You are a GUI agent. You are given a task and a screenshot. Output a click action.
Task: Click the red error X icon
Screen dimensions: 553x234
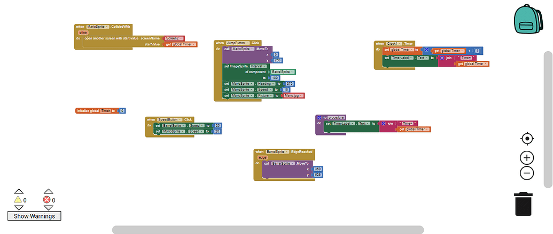click(47, 200)
